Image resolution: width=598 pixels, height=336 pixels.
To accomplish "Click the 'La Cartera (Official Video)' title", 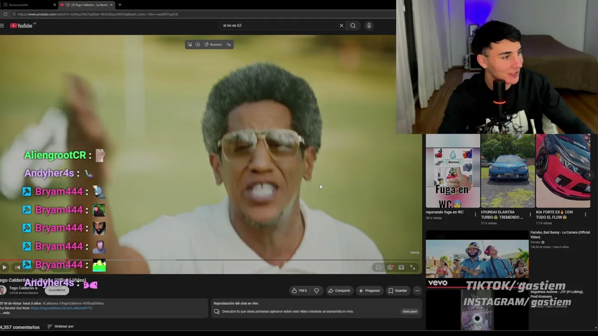I will 560,234.
